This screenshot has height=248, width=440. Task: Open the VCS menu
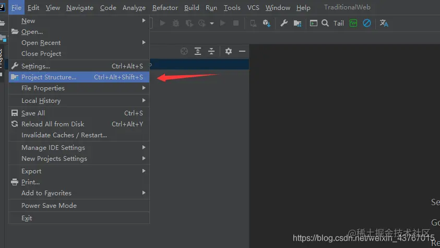pyautogui.click(x=253, y=8)
